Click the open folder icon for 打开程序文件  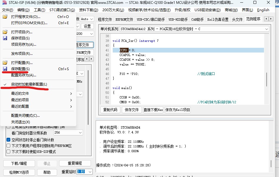click(x=5, y=17)
